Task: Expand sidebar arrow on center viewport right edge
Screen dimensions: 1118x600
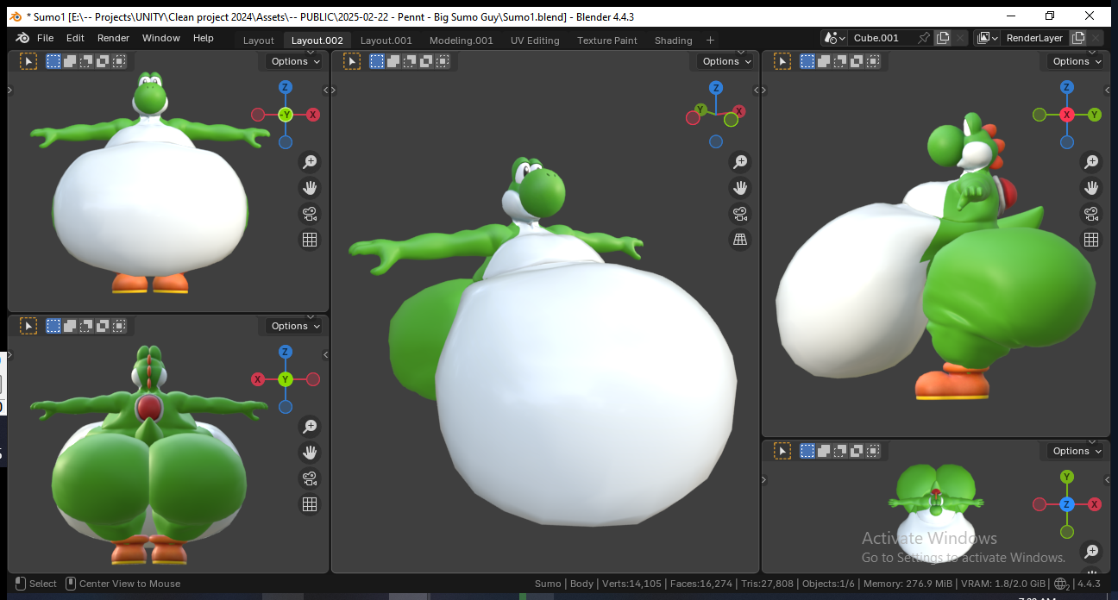Action: (757, 91)
